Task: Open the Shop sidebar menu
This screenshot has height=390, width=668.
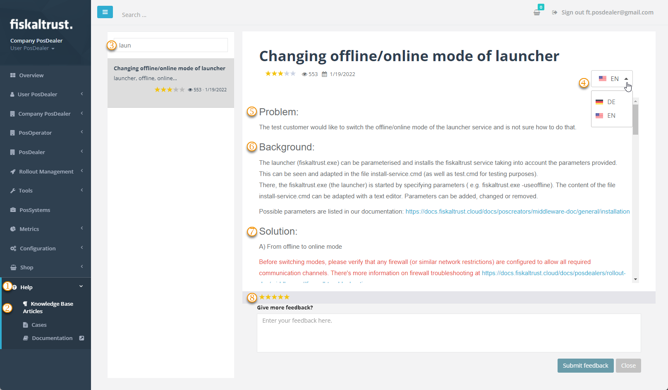Action: [45, 267]
